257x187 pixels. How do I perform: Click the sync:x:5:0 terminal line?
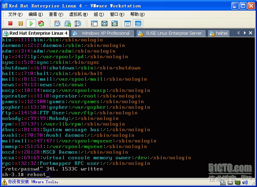(x=50, y=62)
